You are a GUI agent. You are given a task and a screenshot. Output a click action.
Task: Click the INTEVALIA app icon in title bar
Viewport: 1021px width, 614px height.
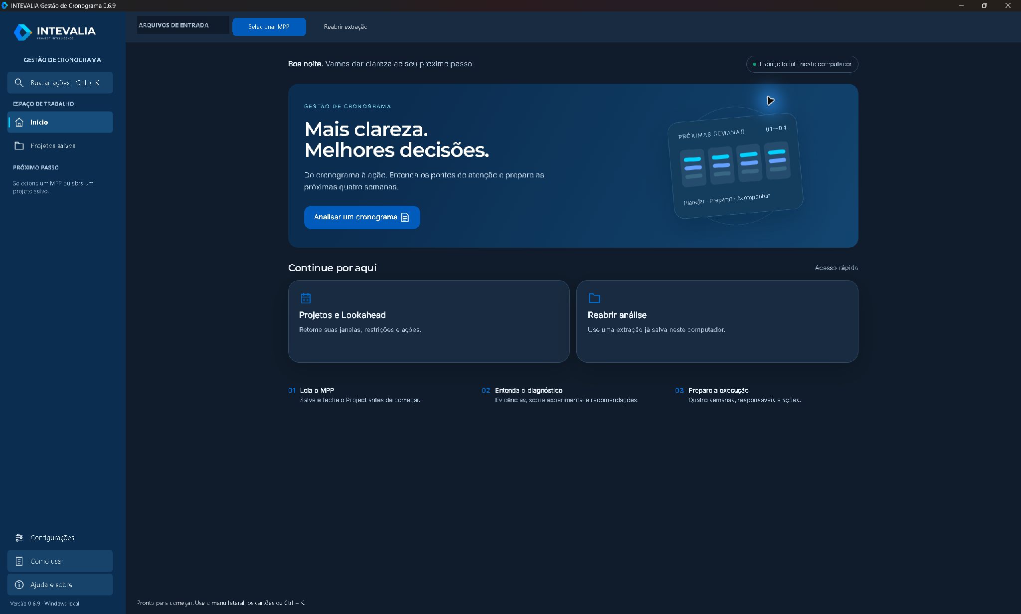tap(5, 5)
